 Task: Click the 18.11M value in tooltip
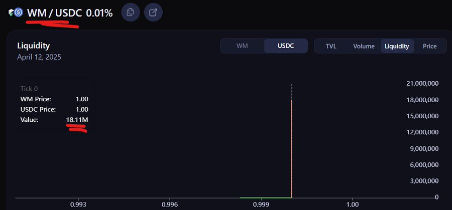tap(77, 120)
